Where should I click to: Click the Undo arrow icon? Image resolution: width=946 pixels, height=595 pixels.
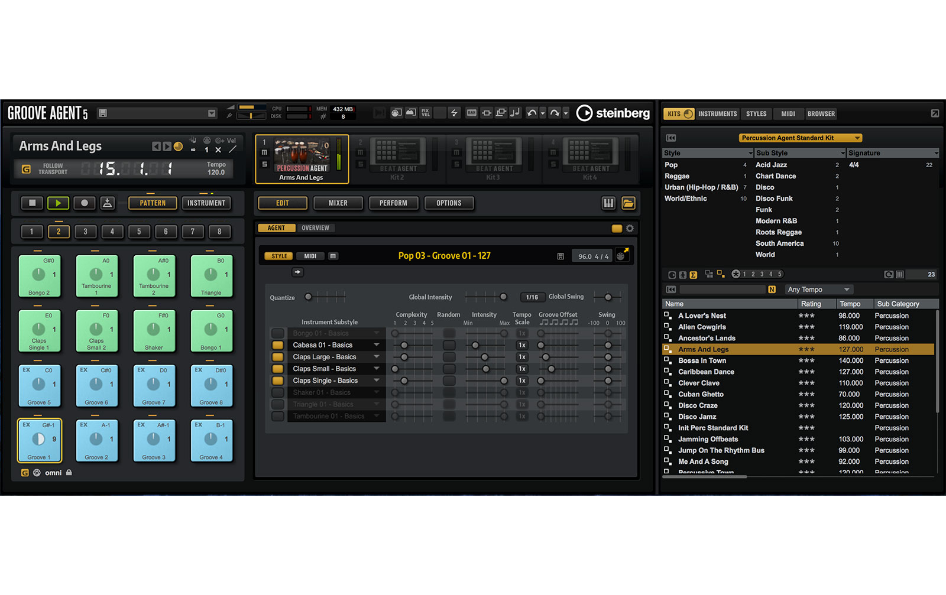pyautogui.click(x=532, y=113)
